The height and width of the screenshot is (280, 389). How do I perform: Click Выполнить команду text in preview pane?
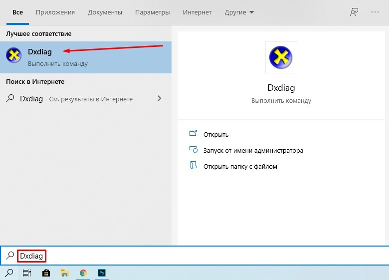[281, 101]
